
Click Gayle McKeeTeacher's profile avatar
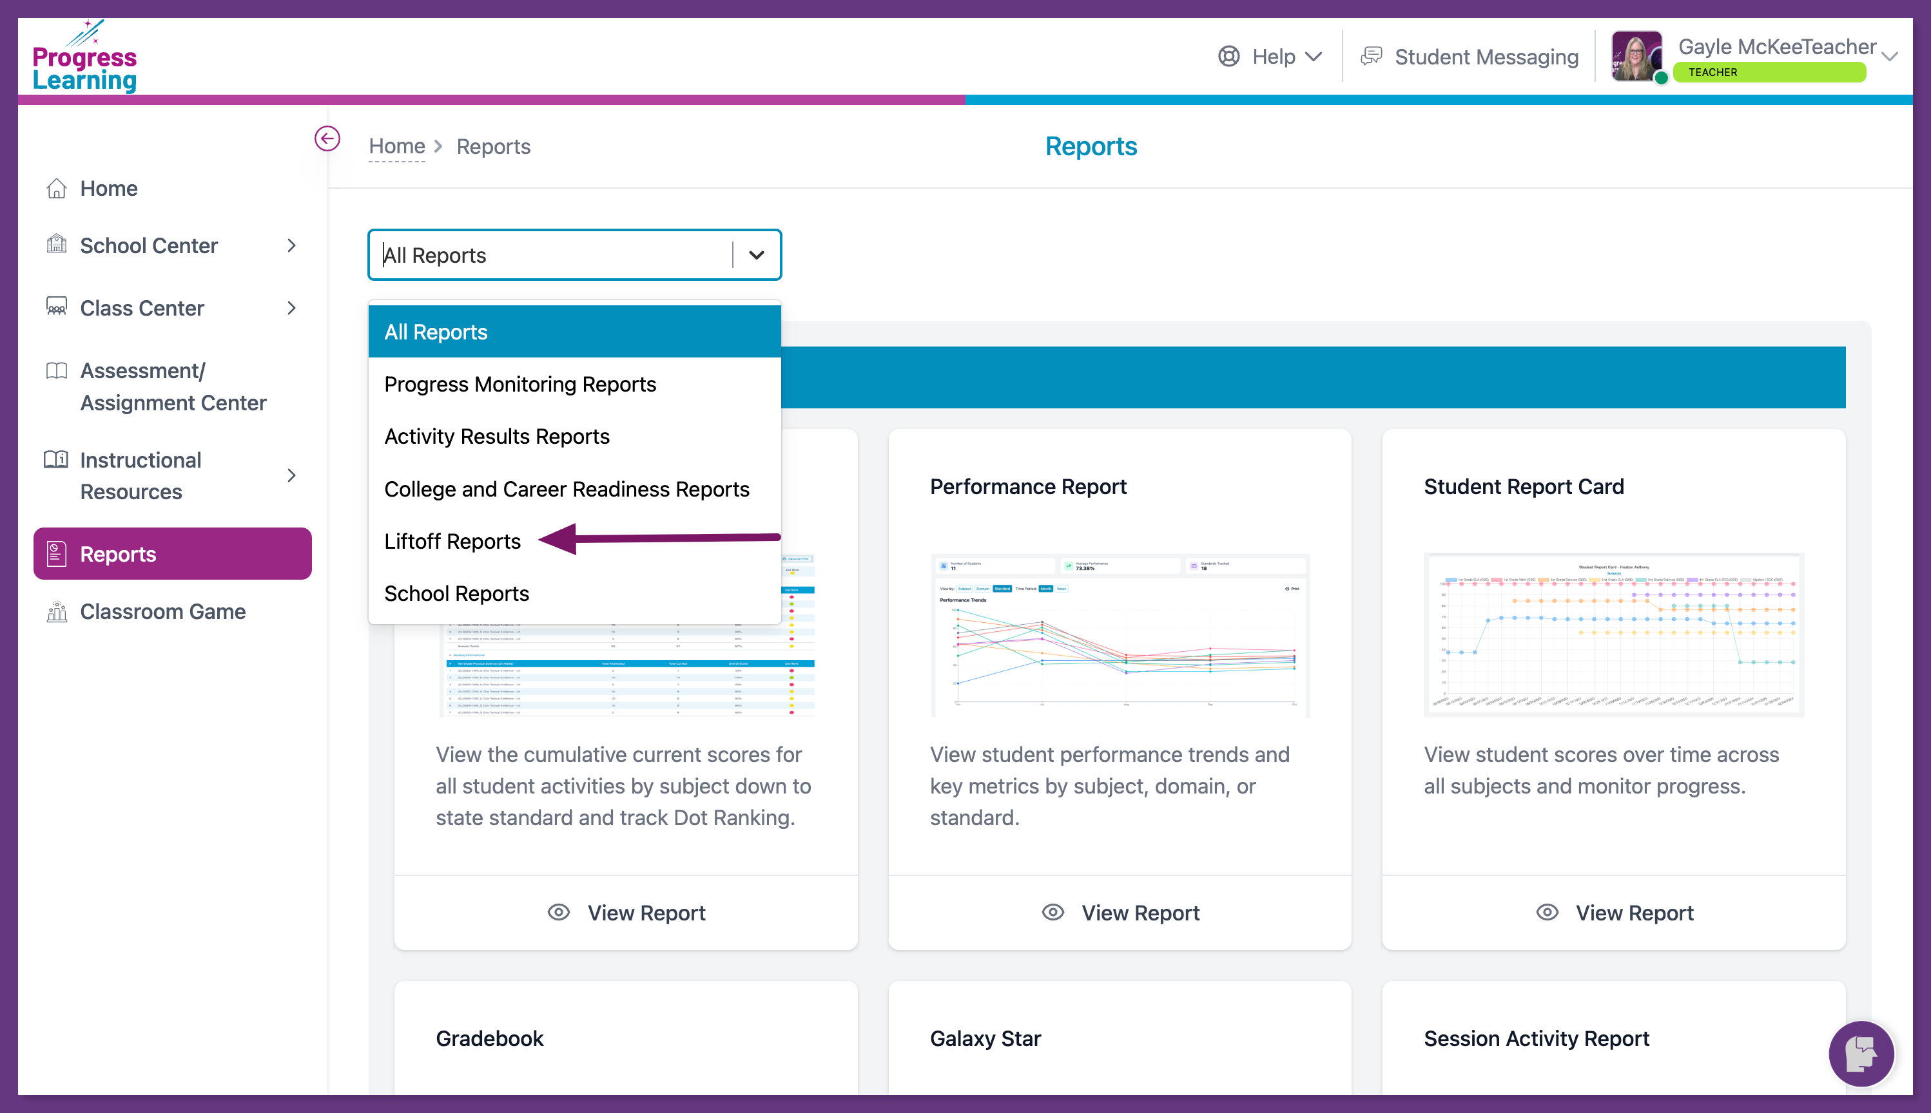coord(1636,56)
